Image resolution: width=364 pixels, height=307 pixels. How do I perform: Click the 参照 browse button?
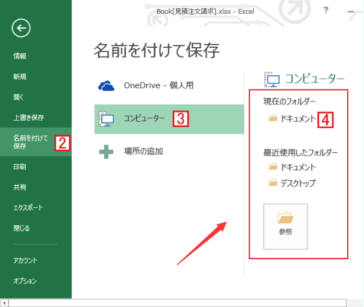click(286, 226)
